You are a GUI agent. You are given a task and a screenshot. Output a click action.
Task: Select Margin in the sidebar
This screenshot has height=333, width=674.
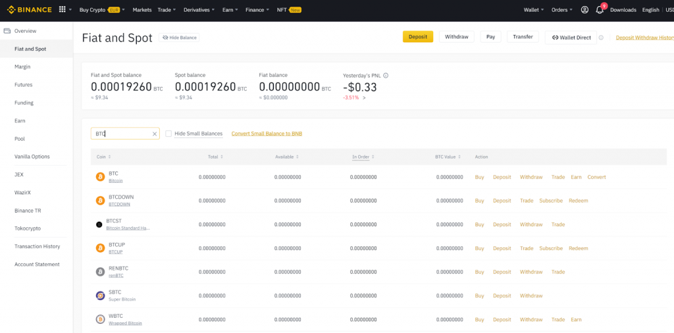point(22,66)
